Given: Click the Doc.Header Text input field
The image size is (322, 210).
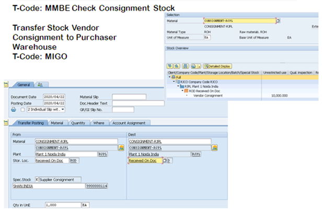Looking at the screenshot, I should [x=138, y=103].
